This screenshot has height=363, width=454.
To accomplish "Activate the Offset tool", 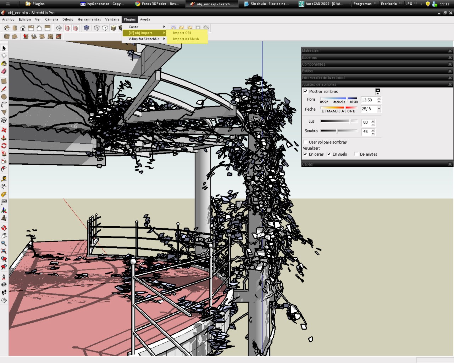I will click(x=4, y=169).
